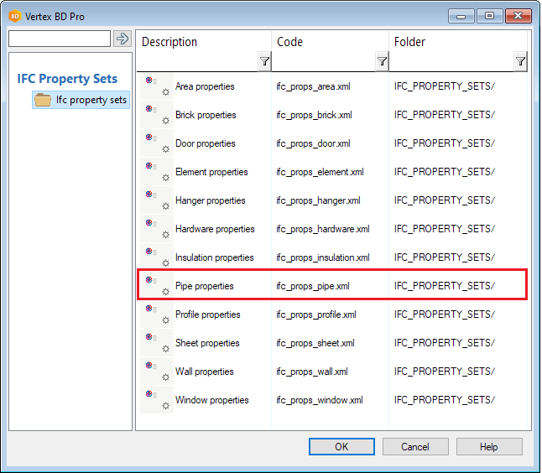Select the Brick properties description
Screen dimensions: 542x473
click(x=206, y=115)
